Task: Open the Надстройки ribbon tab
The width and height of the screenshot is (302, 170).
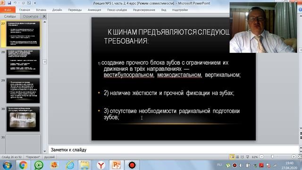Action: [180, 10]
